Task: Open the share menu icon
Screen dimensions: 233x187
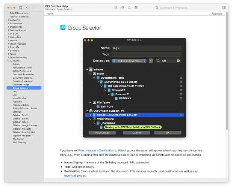Action: [129, 7]
